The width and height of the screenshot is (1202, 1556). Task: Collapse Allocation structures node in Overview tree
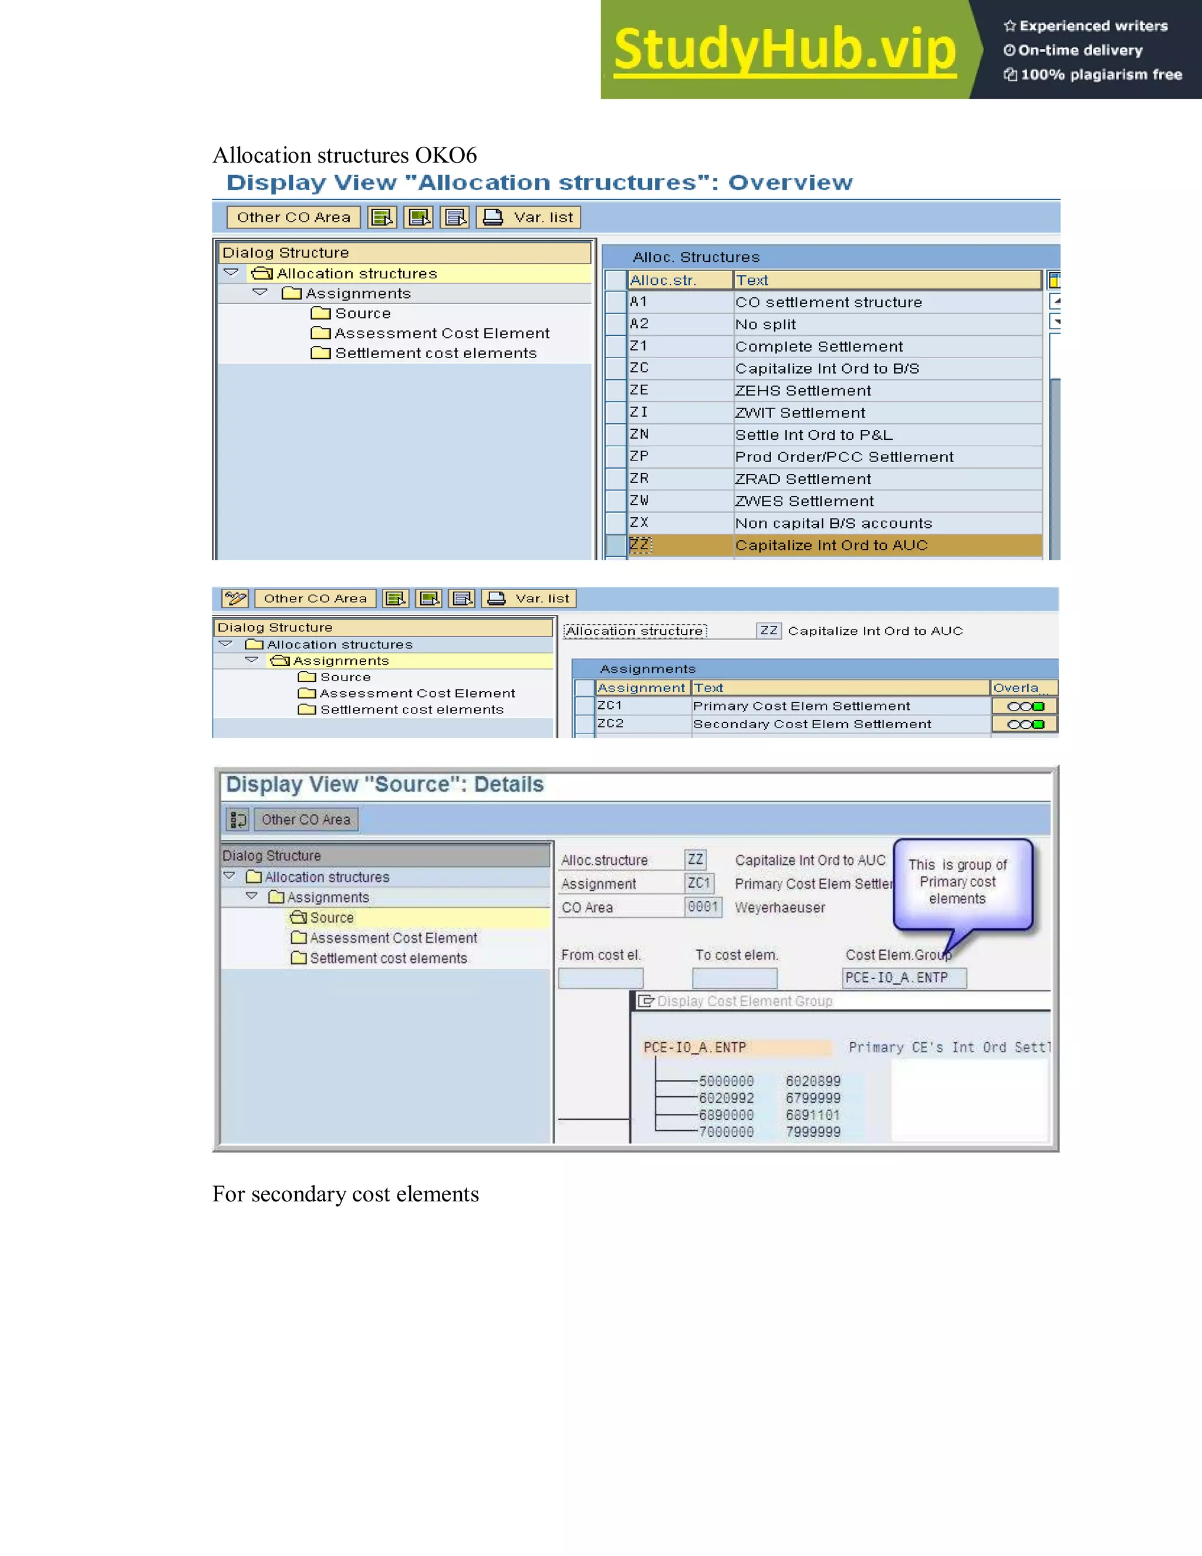tap(231, 272)
